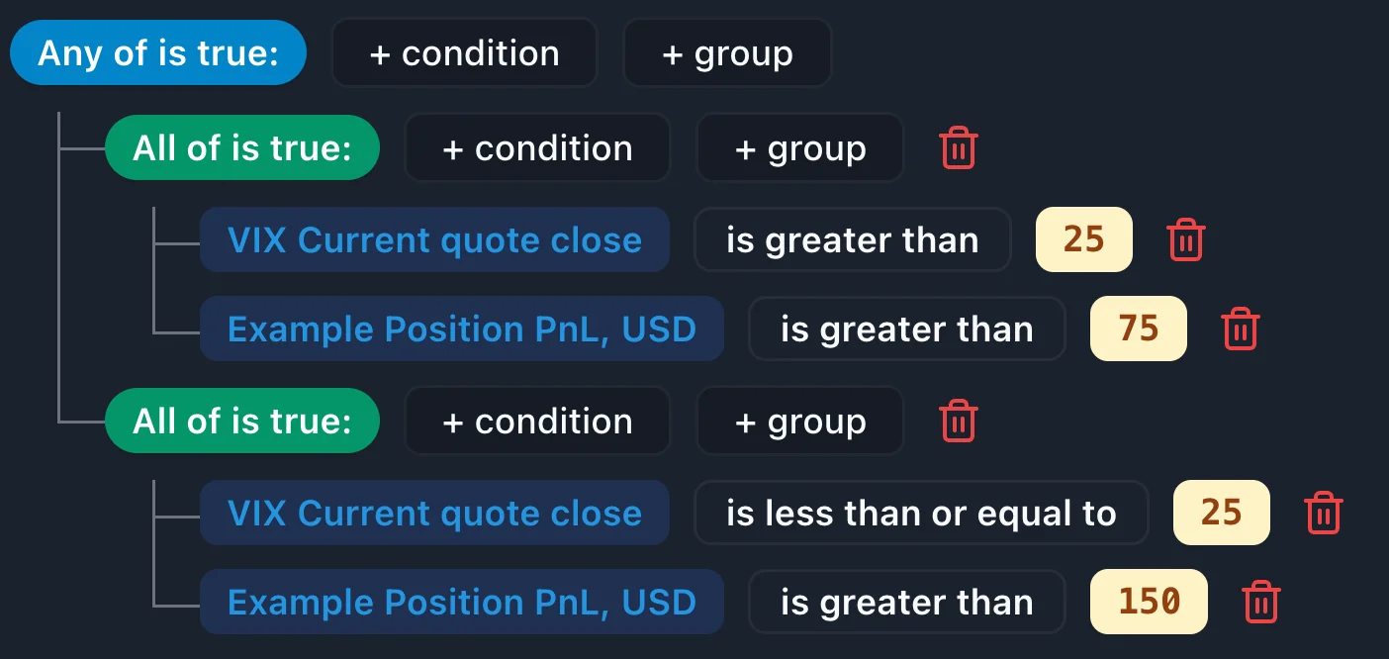The image size is (1389, 659).
Task: Add a condition to the root group
Action: point(464,52)
